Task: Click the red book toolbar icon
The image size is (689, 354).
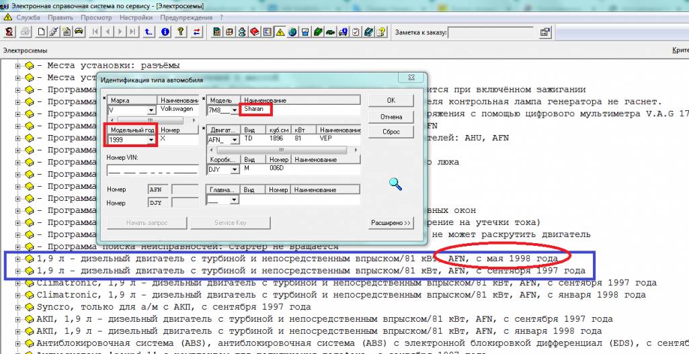Action: [x=255, y=32]
